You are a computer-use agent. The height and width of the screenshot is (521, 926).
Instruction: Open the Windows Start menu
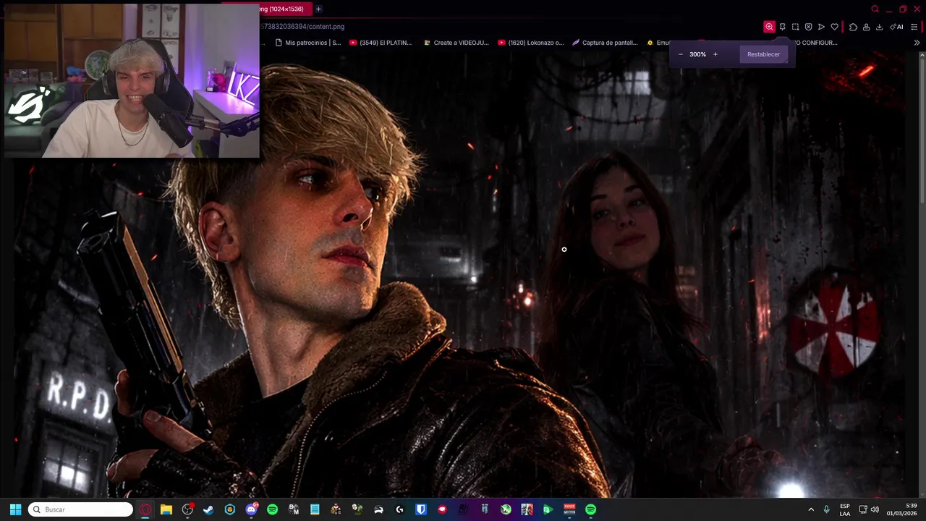[x=15, y=509]
